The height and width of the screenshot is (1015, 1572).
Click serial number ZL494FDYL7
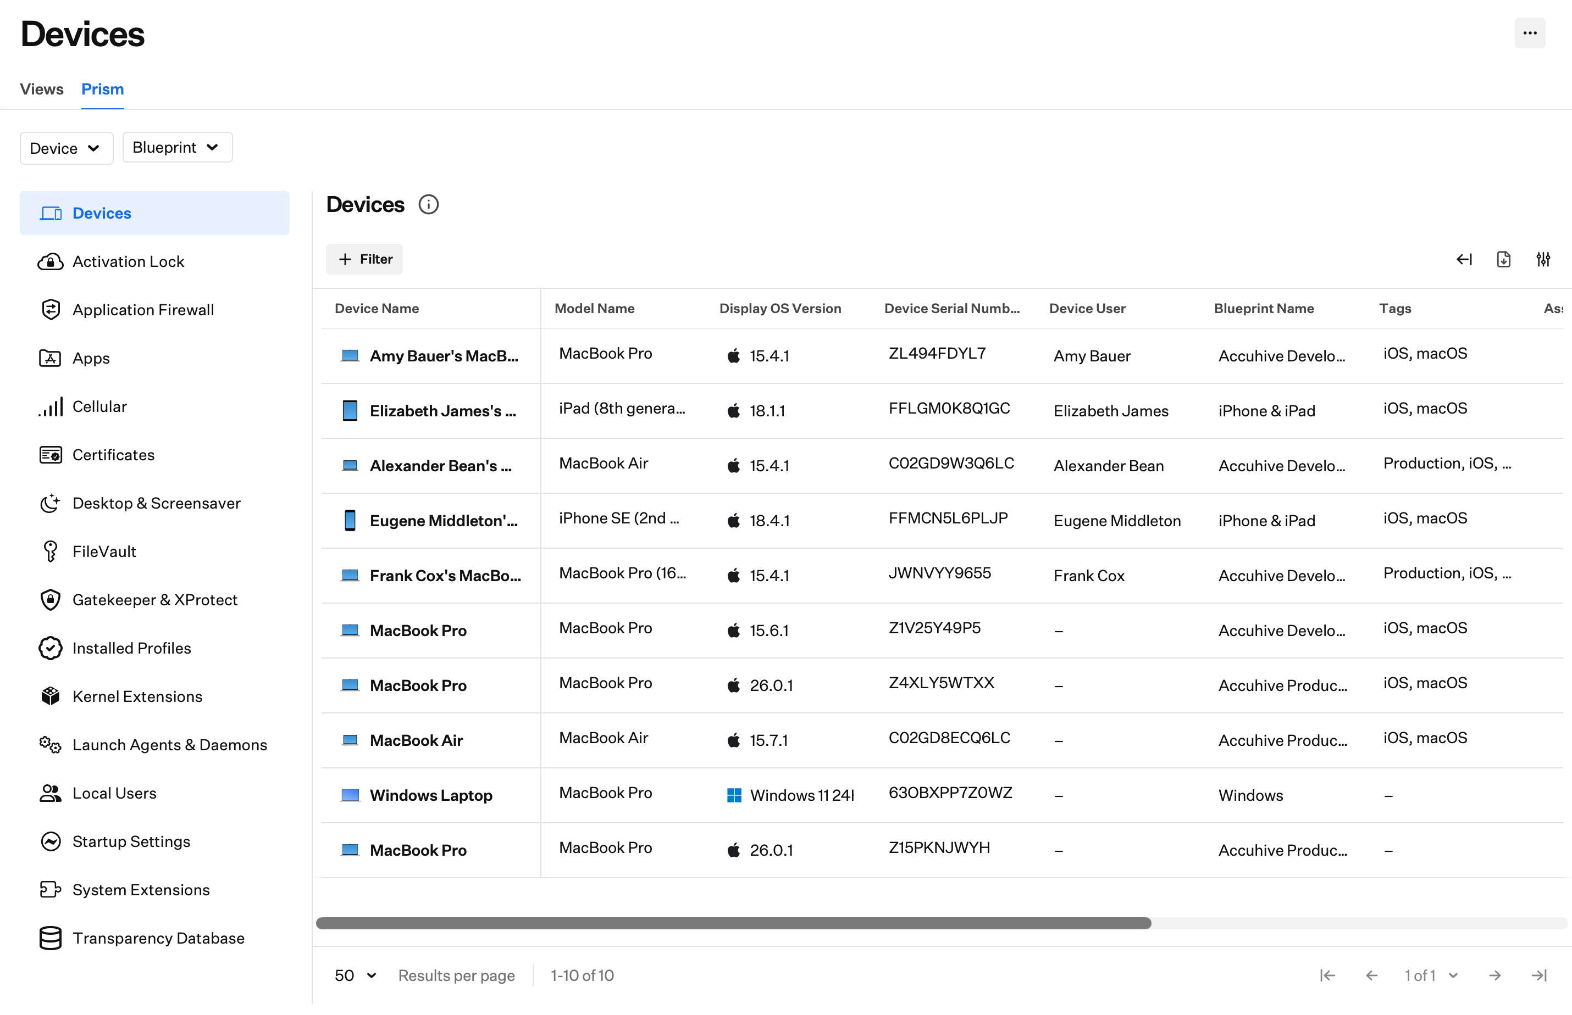click(x=937, y=354)
